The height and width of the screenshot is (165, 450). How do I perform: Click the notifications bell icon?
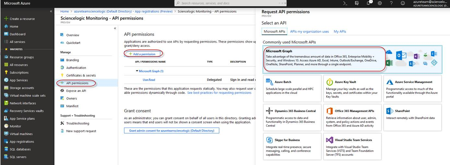point(369,3)
